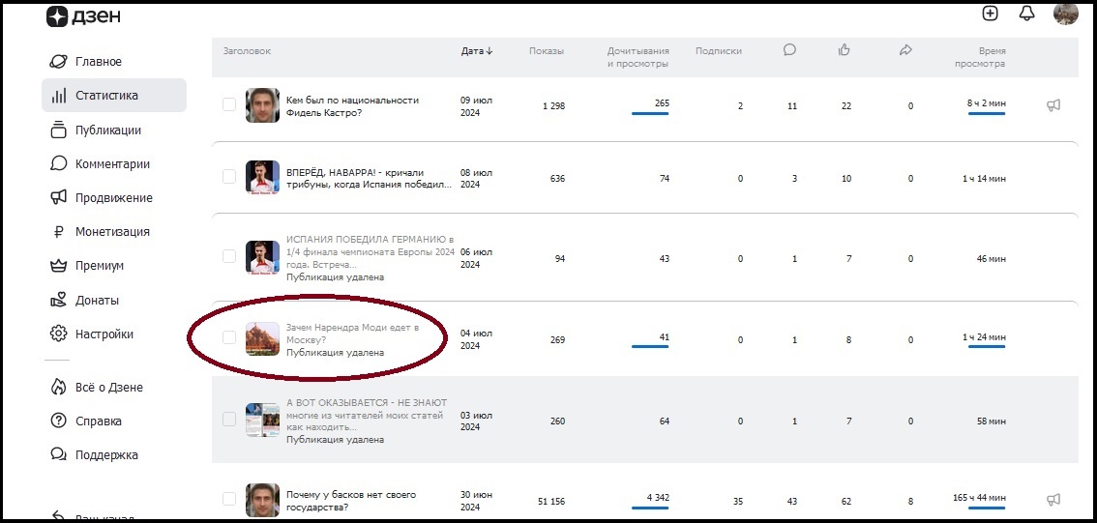Open thumbnail of А ВОТ ОКАЗЫВАЕТСЯ article
The image size is (1097, 523).
tap(262, 421)
